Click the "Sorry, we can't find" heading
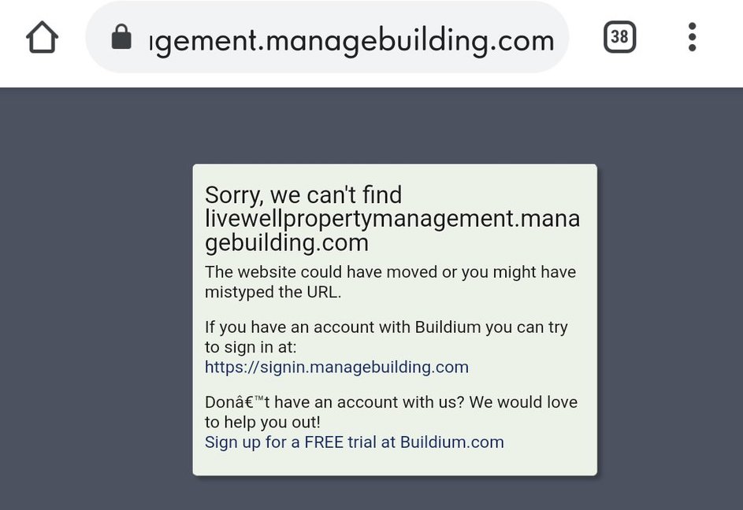743x510 pixels. 303,194
